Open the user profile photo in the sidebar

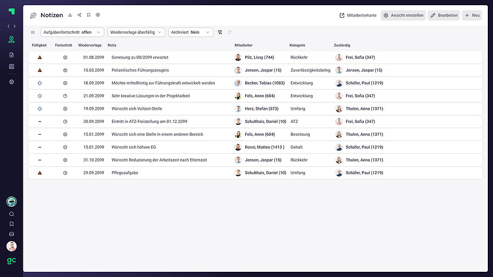pyautogui.click(x=11, y=246)
